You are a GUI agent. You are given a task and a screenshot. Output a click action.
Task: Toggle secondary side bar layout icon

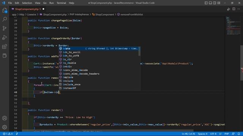[x=215, y=3]
